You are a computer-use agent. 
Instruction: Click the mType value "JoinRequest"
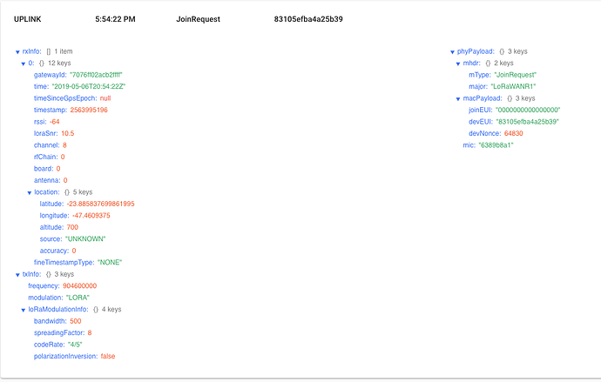515,75
